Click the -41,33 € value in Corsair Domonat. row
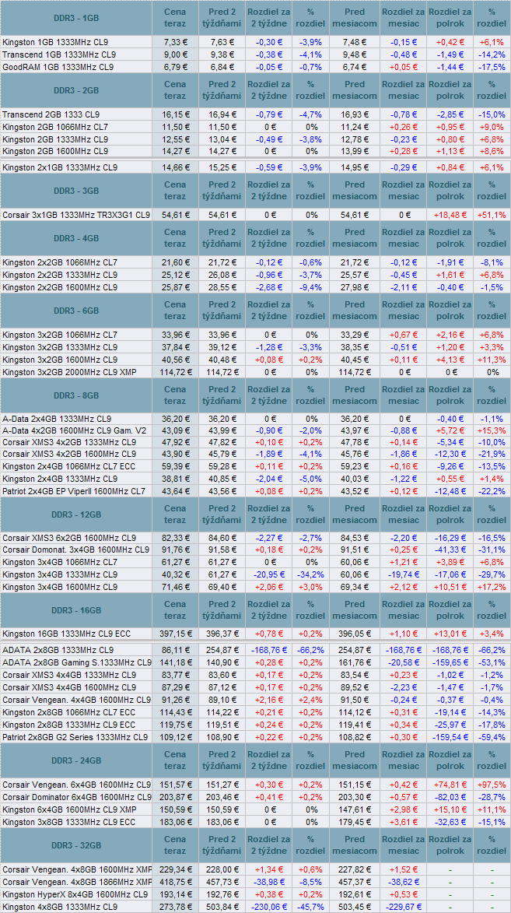Viewport: 511px width, 913px height. 450,550
